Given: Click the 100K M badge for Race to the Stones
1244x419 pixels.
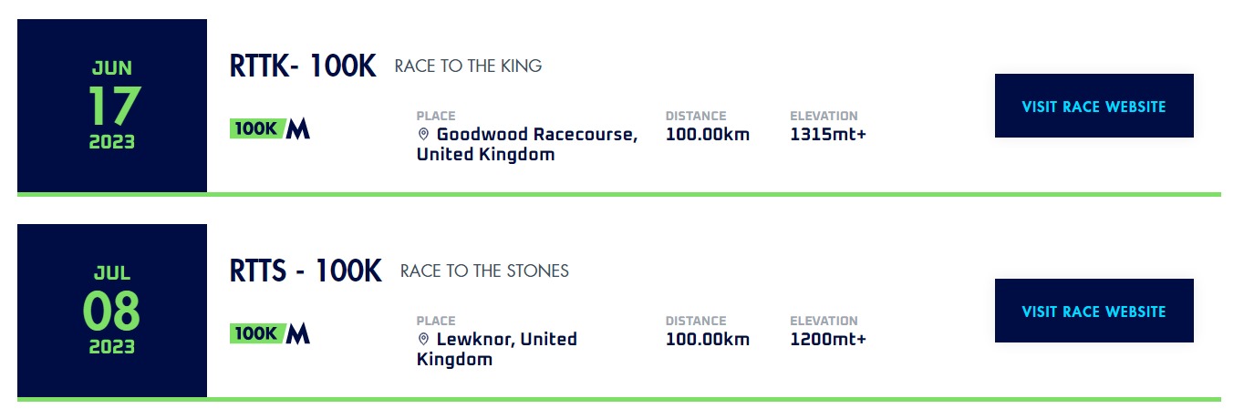Looking at the screenshot, I should (x=270, y=333).
